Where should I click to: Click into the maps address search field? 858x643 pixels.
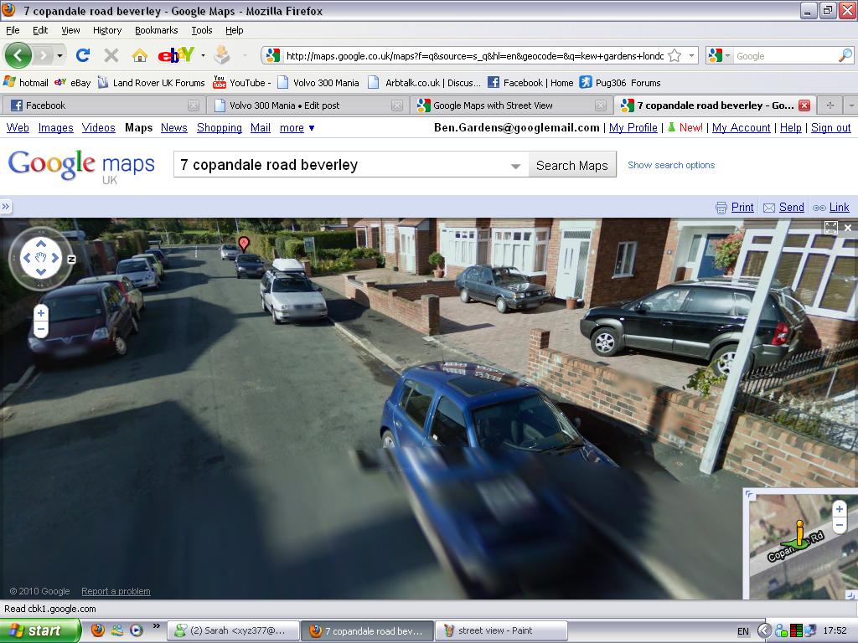pyautogui.click(x=344, y=165)
